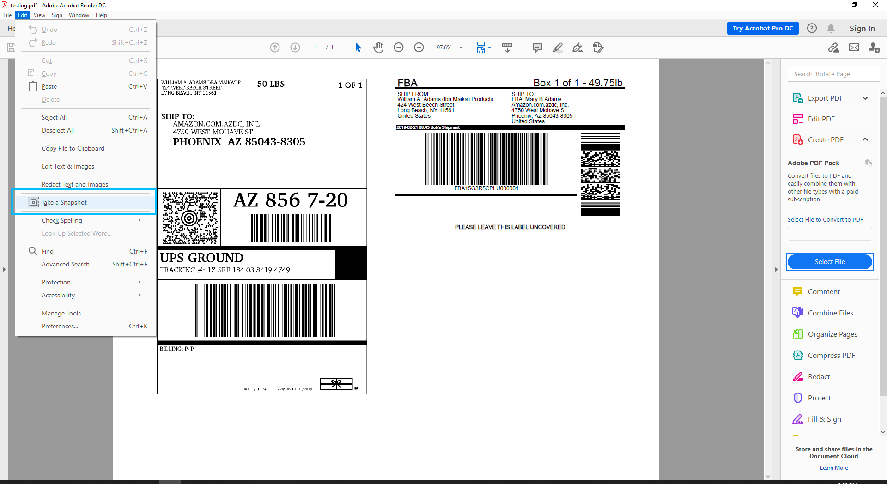The image size is (887, 484).
Task: Open Preferences from the Edit menu
Action: 85,326
